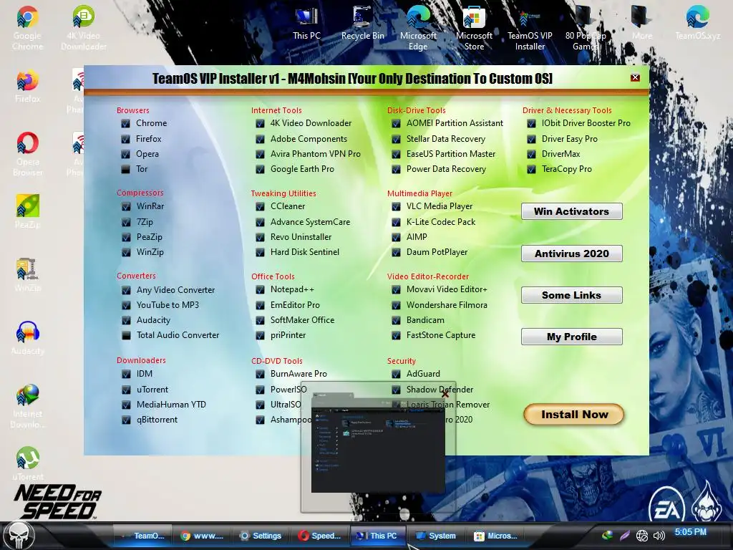Open the 4K Video Downloader desktop icon
733x550 pixels.
click(83, 28)
